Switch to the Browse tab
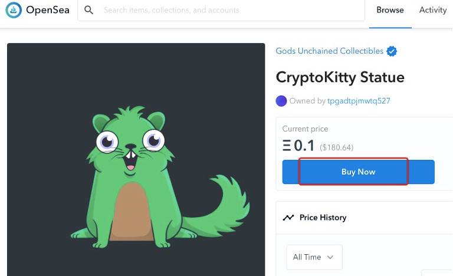Image resolution: width=453 pixels, height=276 pixels. 390,10
